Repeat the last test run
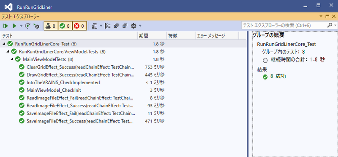The image size is (338, 157). click(x=27, y=26)
